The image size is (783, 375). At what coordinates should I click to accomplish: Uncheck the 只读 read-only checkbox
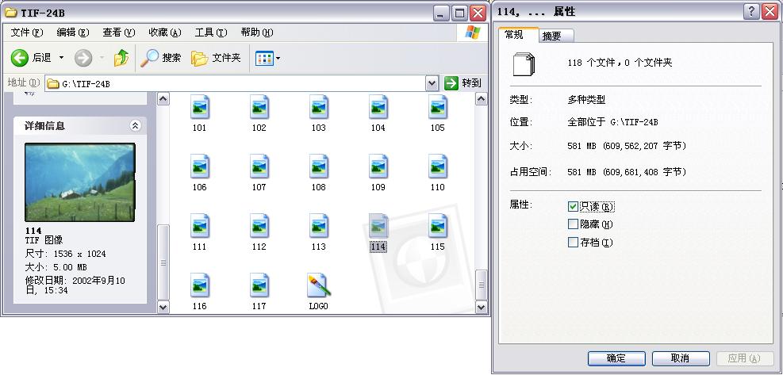pyautogui.click(x=573, y=206)
